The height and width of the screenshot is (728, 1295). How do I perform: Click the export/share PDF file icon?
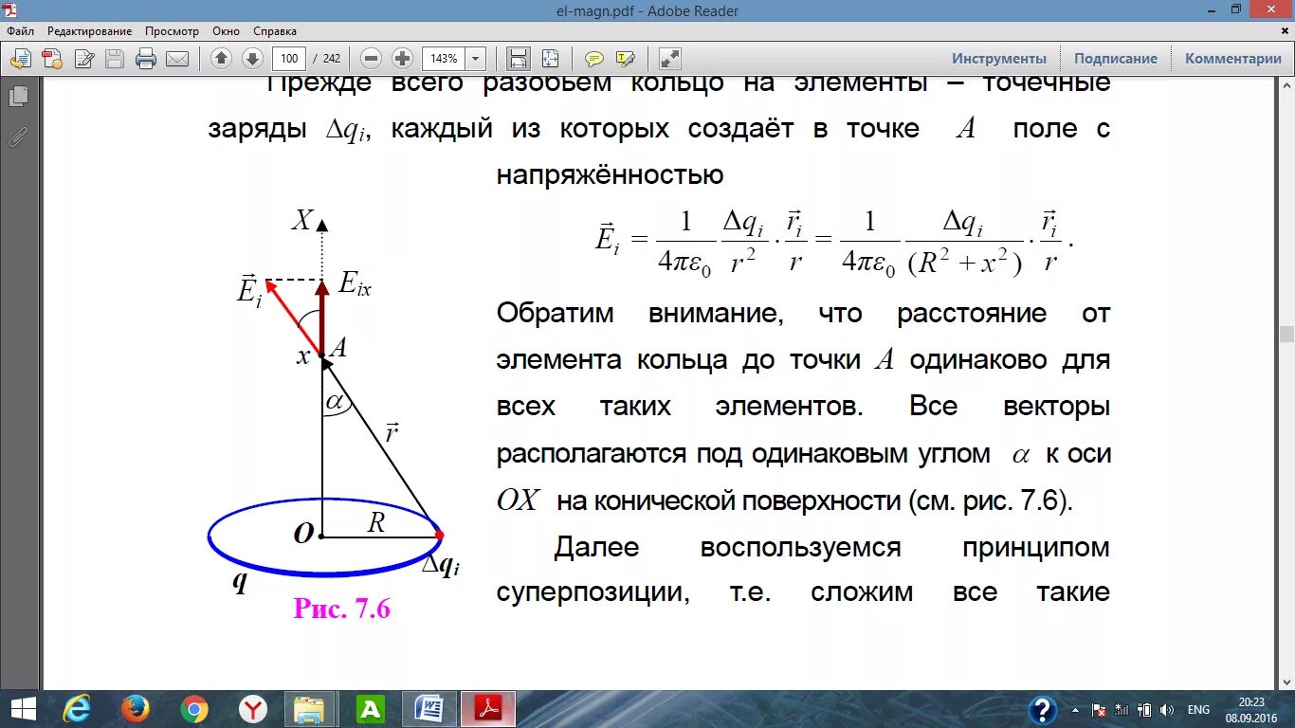(21, 59)
